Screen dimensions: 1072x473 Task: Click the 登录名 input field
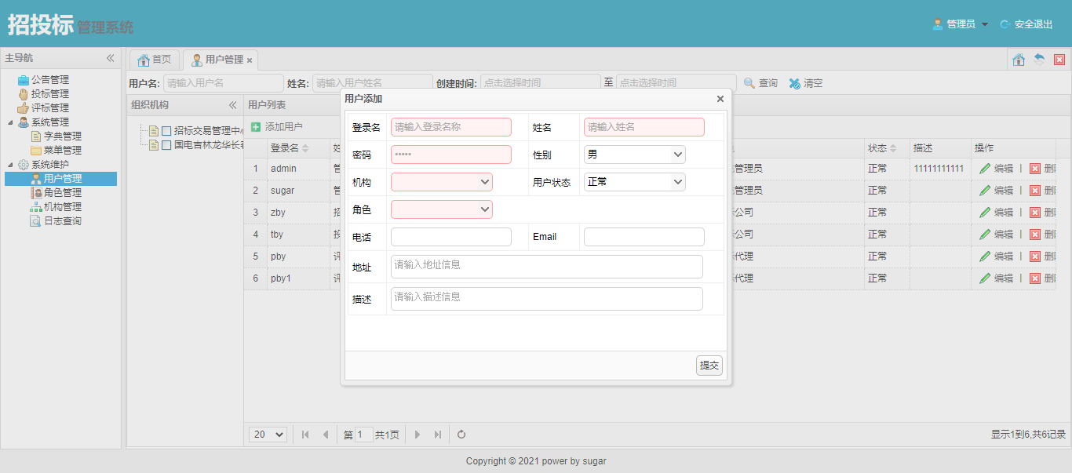(451, 127)
